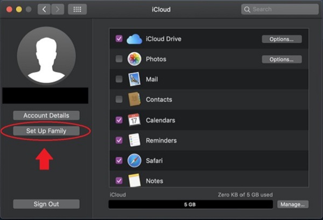Click the Notes notepad icon
Image resolution: width=323 pixels, height=220 pixels.
tap(135, 181)
